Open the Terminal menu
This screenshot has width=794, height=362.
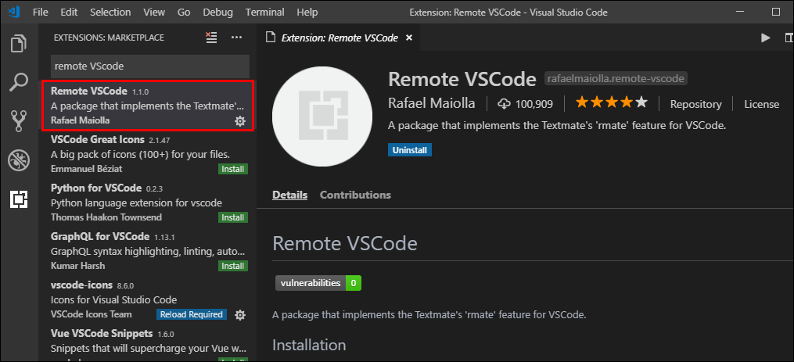click(265, 12)
